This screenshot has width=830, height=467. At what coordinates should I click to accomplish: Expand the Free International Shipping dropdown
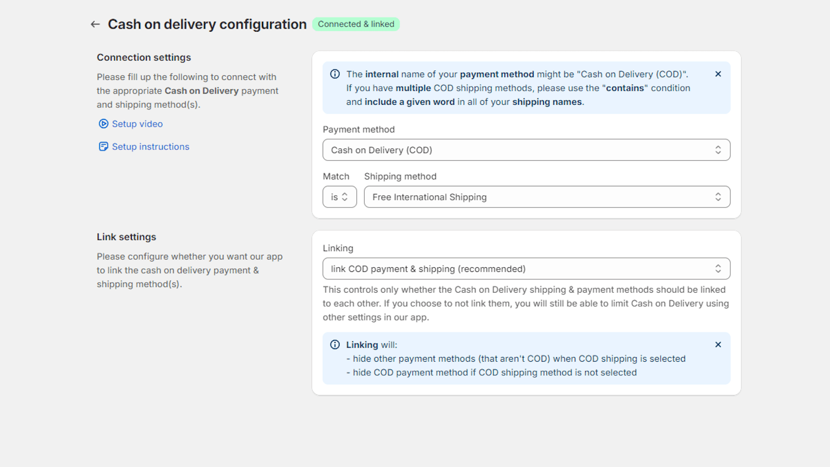(x=539, y=197)
